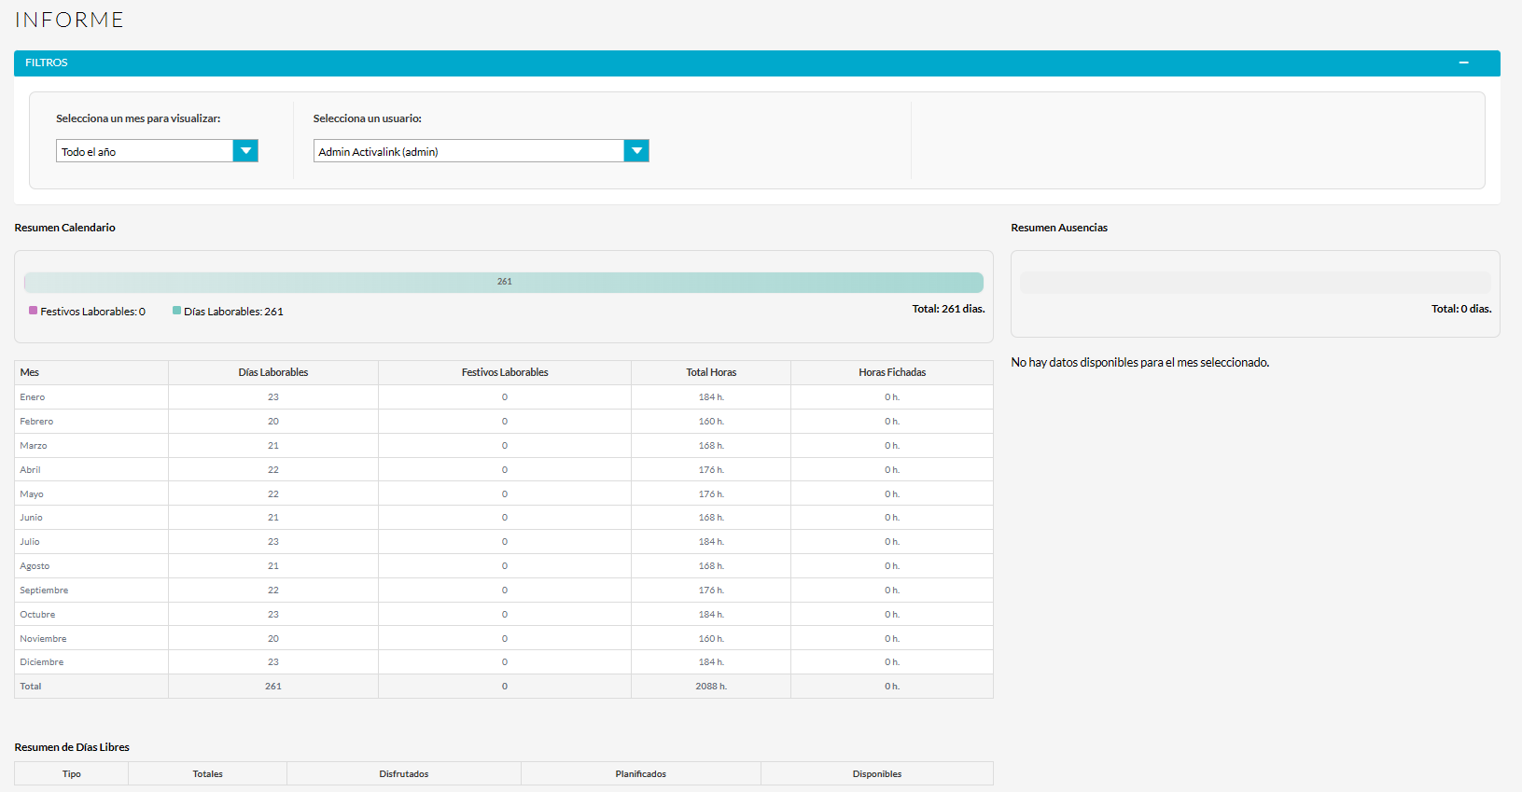Screen dimensions: 1522x792
Task: Click the Filtros header bar title
Action: (47, 63)
